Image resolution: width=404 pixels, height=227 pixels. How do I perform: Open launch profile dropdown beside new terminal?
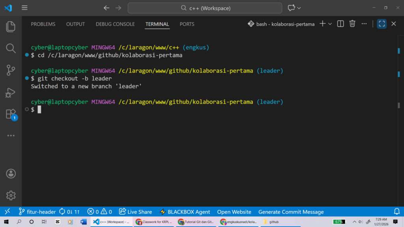pos(330,24)
